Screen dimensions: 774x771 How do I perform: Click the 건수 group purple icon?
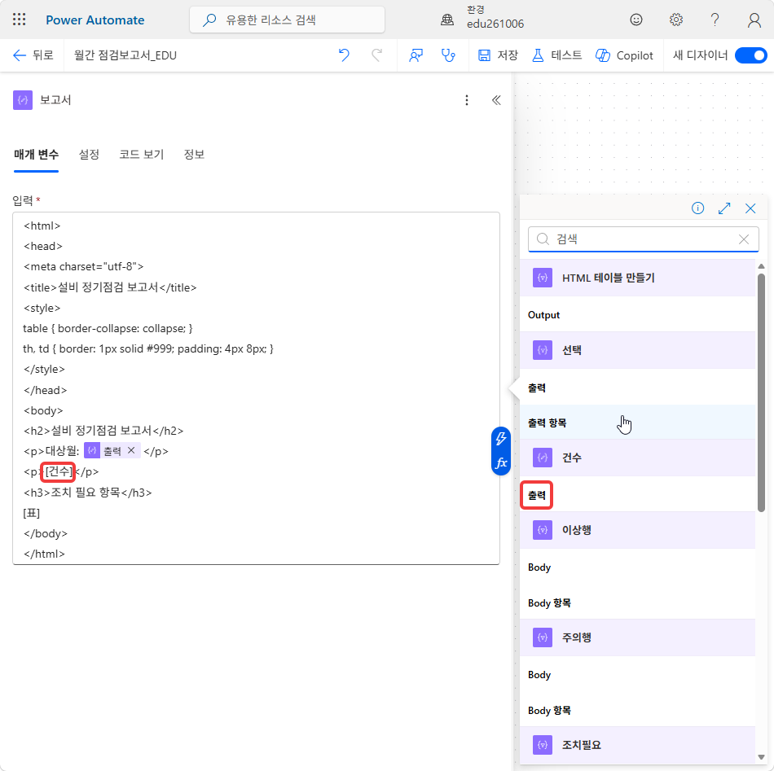click(x=543, y=458)
